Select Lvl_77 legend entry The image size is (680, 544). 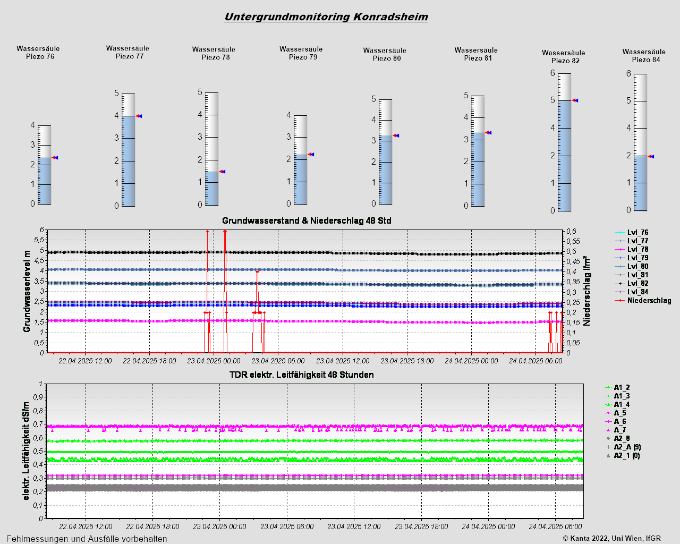[x=632, y=241]
